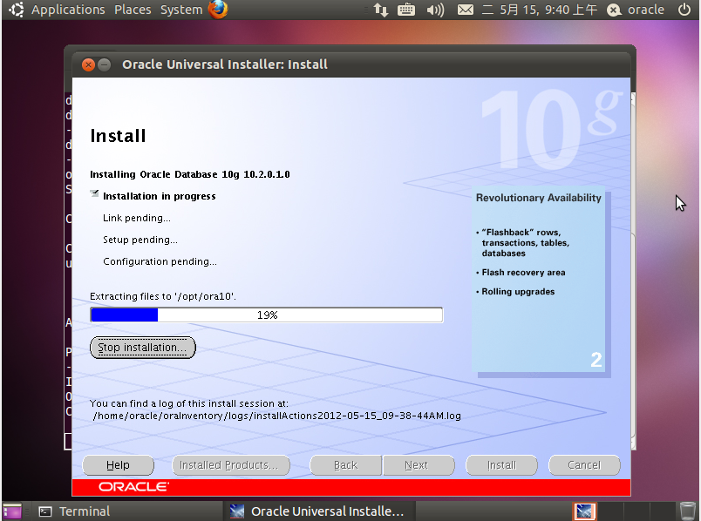
Task: Click the Next button
Action: click(x=418, y=465)
